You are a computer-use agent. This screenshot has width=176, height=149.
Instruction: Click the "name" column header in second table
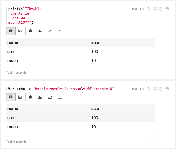click(13, 109)
